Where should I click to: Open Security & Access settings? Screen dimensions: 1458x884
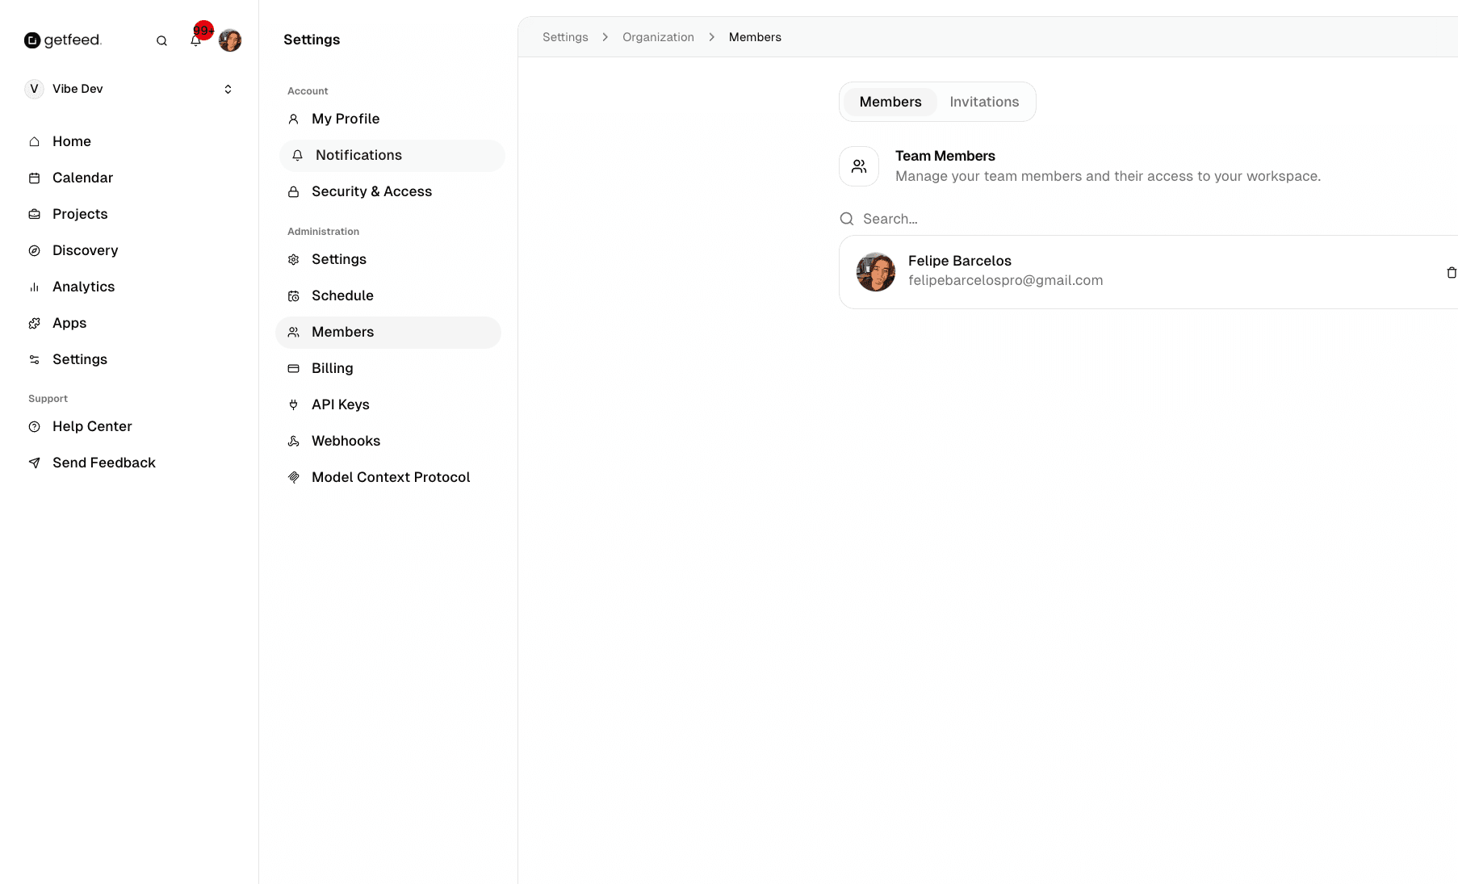371,191
